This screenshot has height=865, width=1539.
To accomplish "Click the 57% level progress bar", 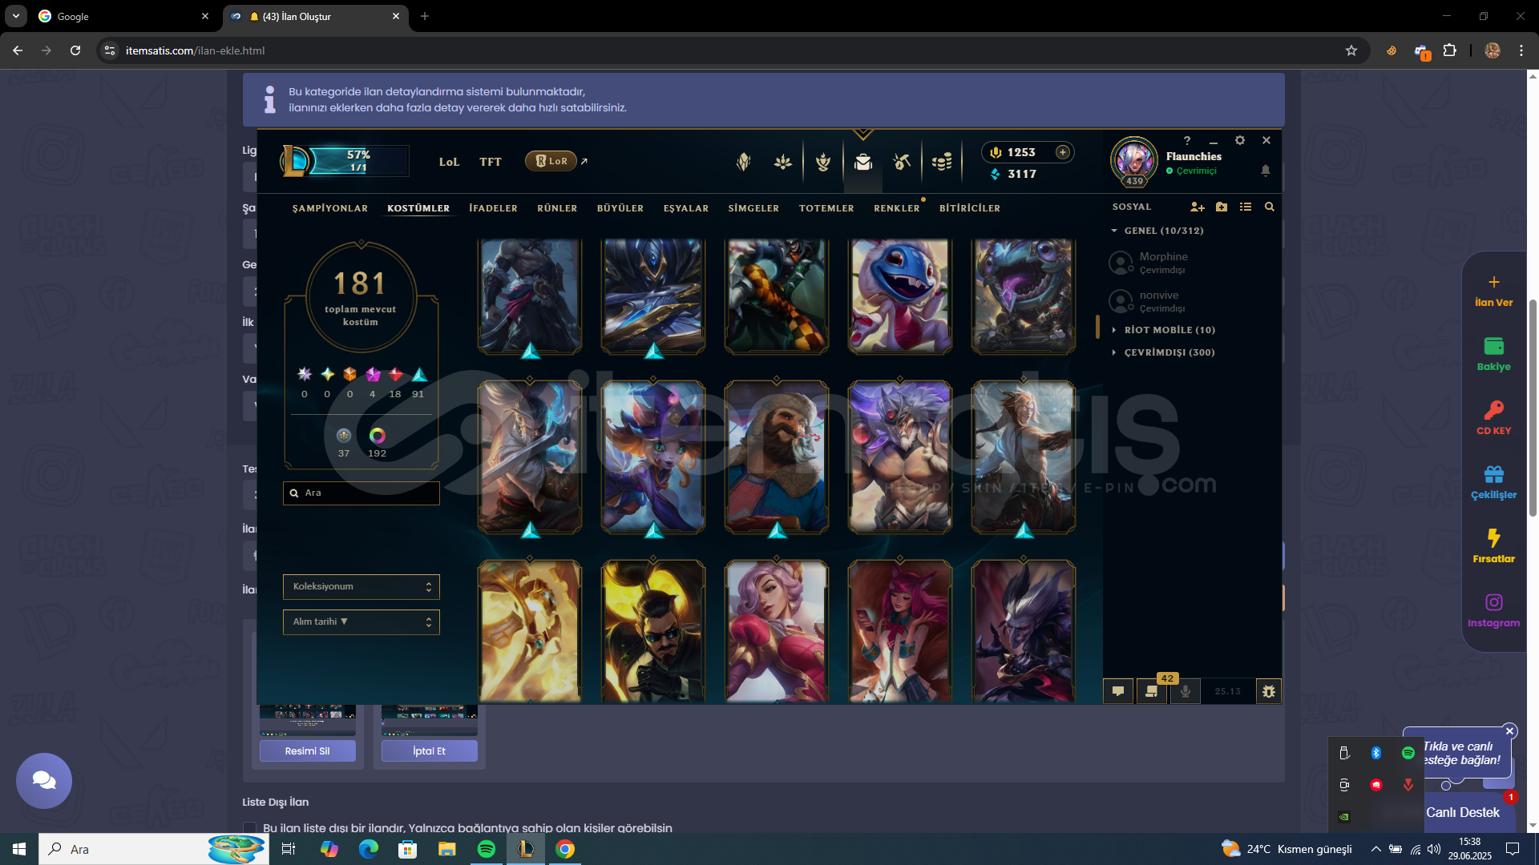I will point(358,160).
